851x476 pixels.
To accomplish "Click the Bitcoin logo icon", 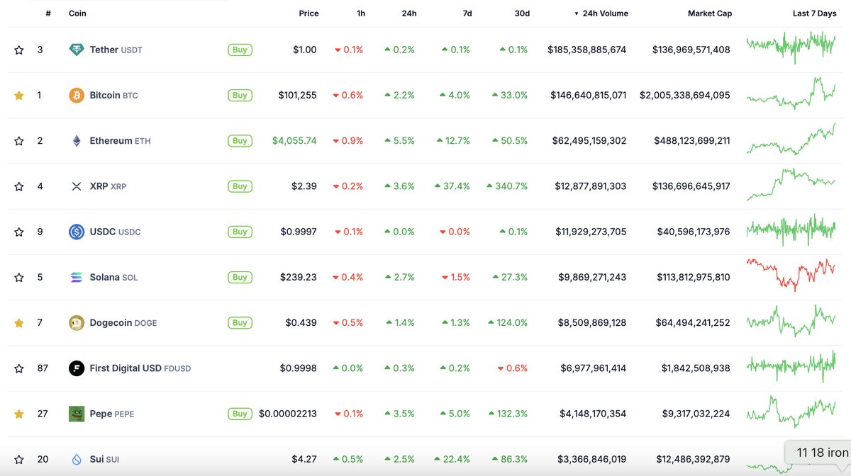I will click(x=76, y=95).
